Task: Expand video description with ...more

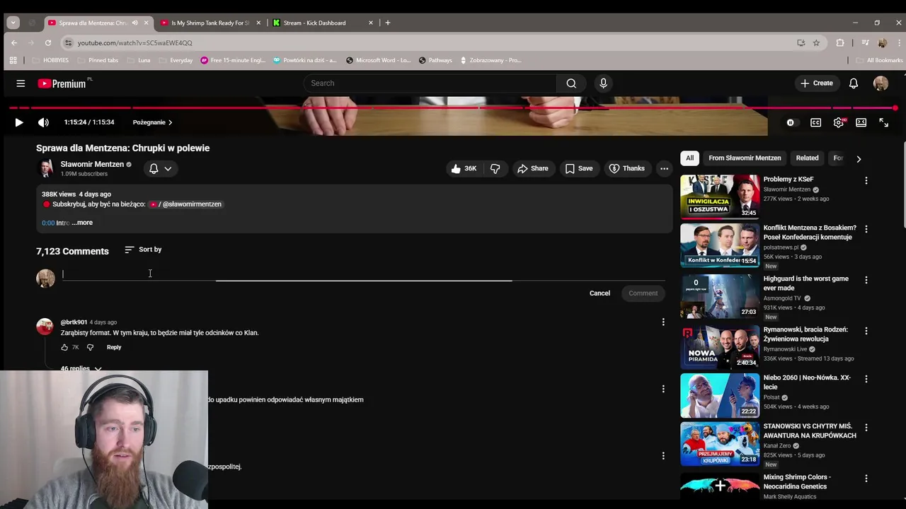Action: coord(82,223)
